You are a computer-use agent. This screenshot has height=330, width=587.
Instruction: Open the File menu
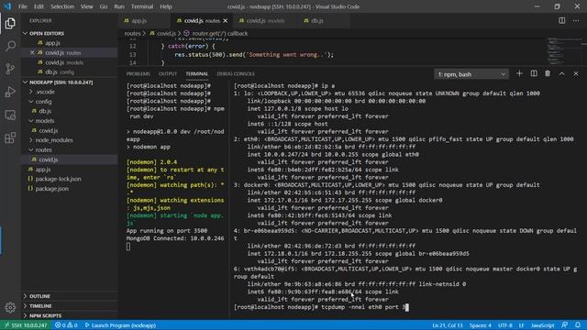click(x=22, y=6)
